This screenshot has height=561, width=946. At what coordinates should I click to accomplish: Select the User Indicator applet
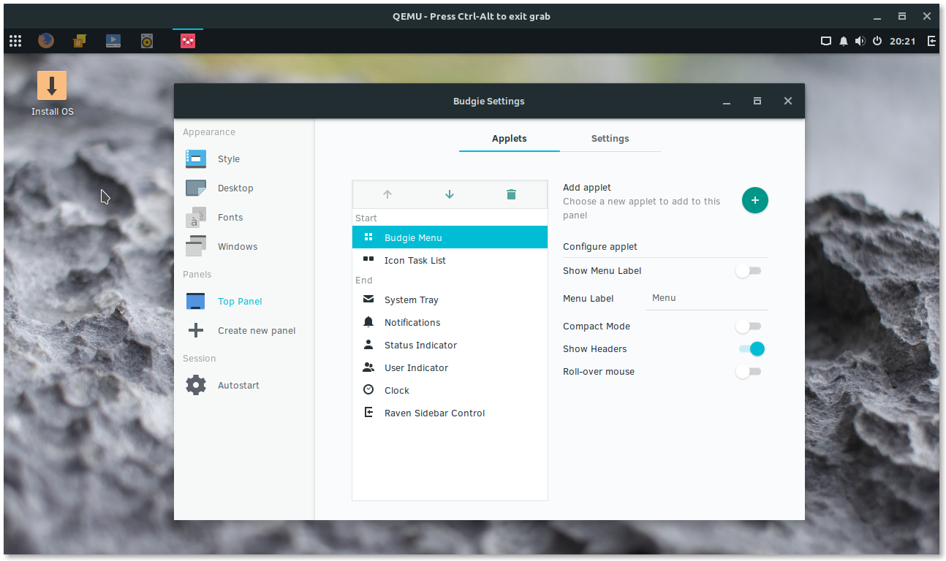[x=450, y=367]
